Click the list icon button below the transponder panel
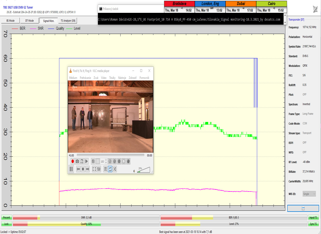Image resolution: width=321 pixels, height=234 pixels. [x=303, y=208]
